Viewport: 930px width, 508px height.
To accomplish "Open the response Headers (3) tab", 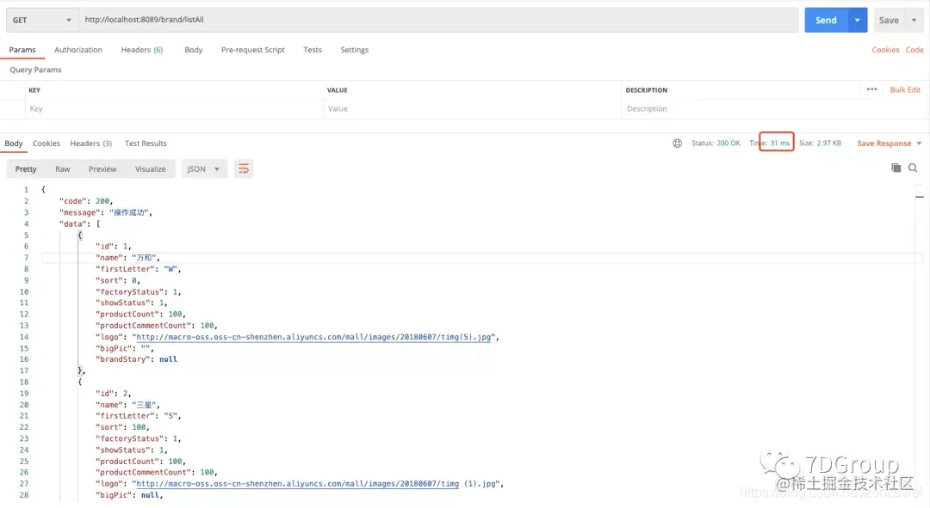I will click(x=90, y=144).
